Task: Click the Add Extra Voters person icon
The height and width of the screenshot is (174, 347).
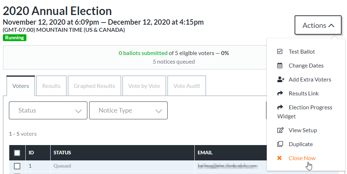Action: [x=281, y=80]
